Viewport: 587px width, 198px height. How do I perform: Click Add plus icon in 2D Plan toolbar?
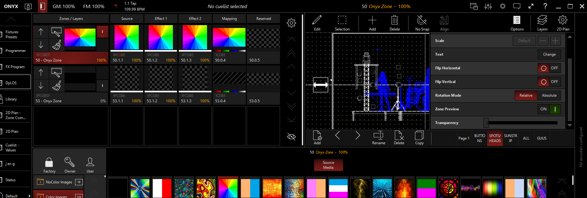(x=372, y=23)
